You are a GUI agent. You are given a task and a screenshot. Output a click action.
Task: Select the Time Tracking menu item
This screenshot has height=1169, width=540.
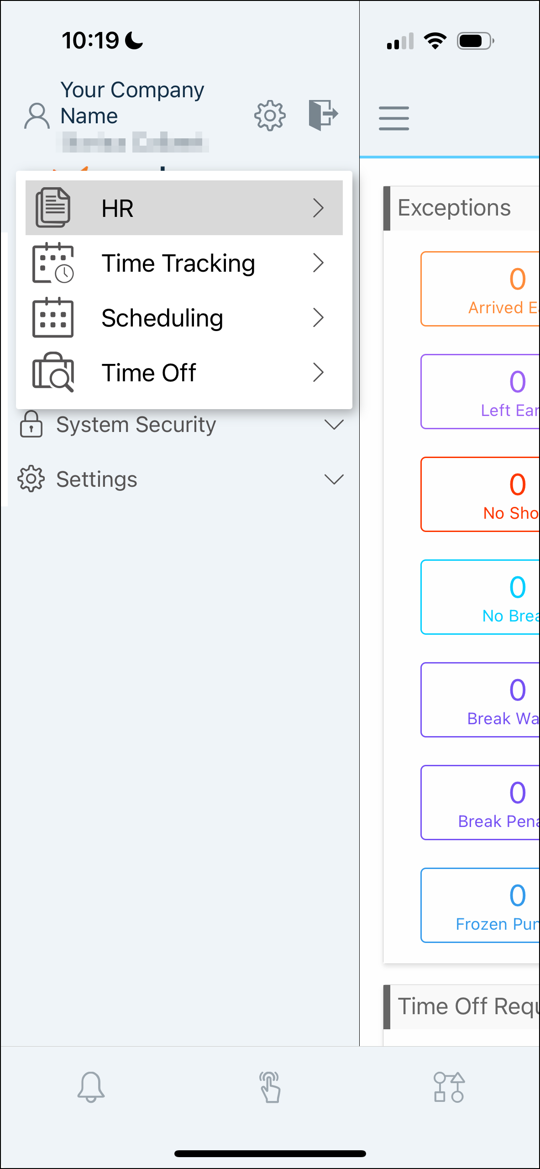tap(184, 263)
